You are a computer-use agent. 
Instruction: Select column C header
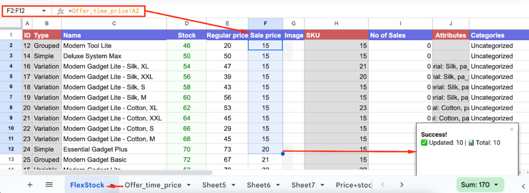(x=114, y=23)
